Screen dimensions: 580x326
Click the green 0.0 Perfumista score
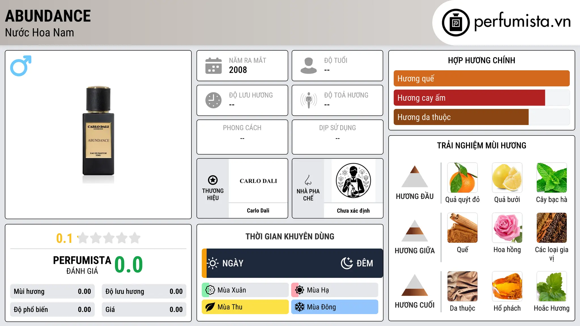click(x=129, y=265)
